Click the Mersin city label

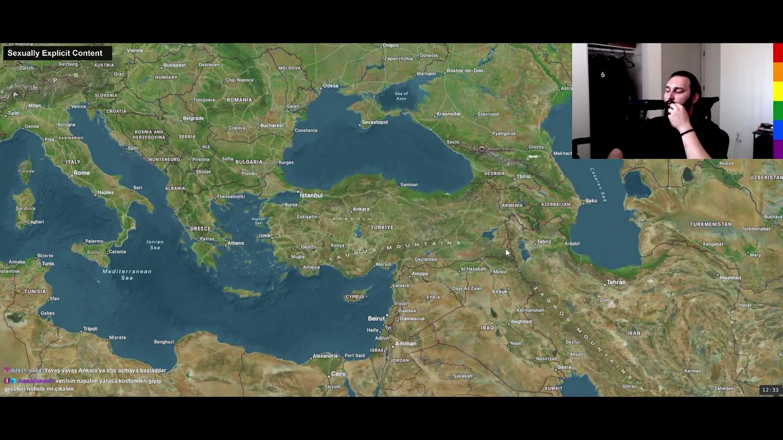[384, 265]
